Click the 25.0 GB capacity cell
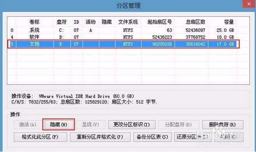 [225, 30]
